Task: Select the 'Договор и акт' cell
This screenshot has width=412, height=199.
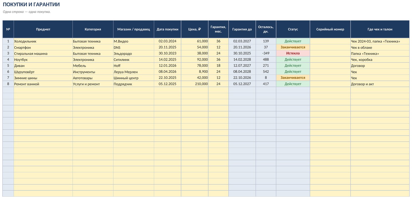Action: tap(380, 84)
